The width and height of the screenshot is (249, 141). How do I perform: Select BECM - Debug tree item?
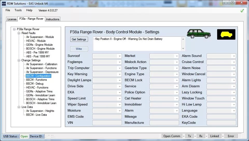pos(35,83)
